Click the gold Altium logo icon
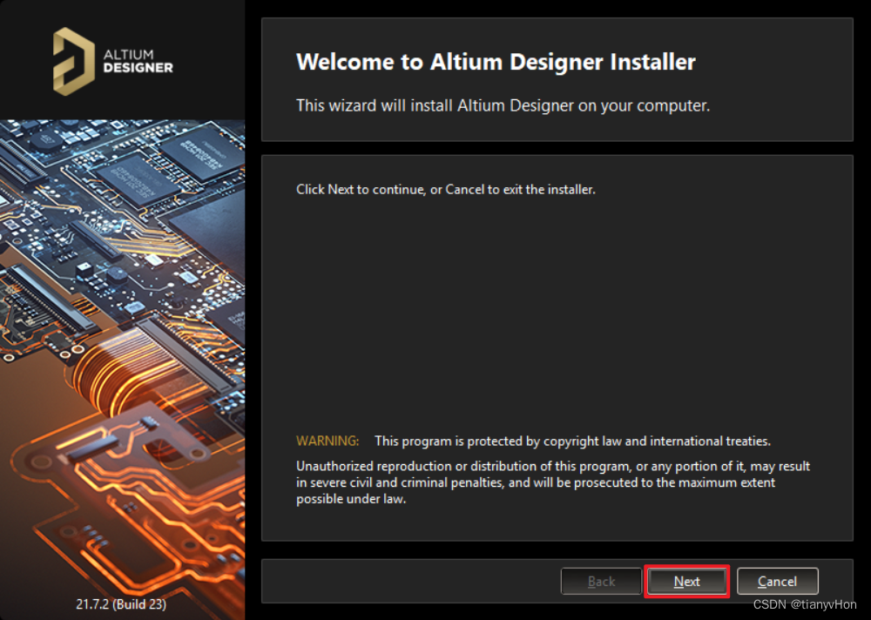871x620 pixels. click(73, 60)
